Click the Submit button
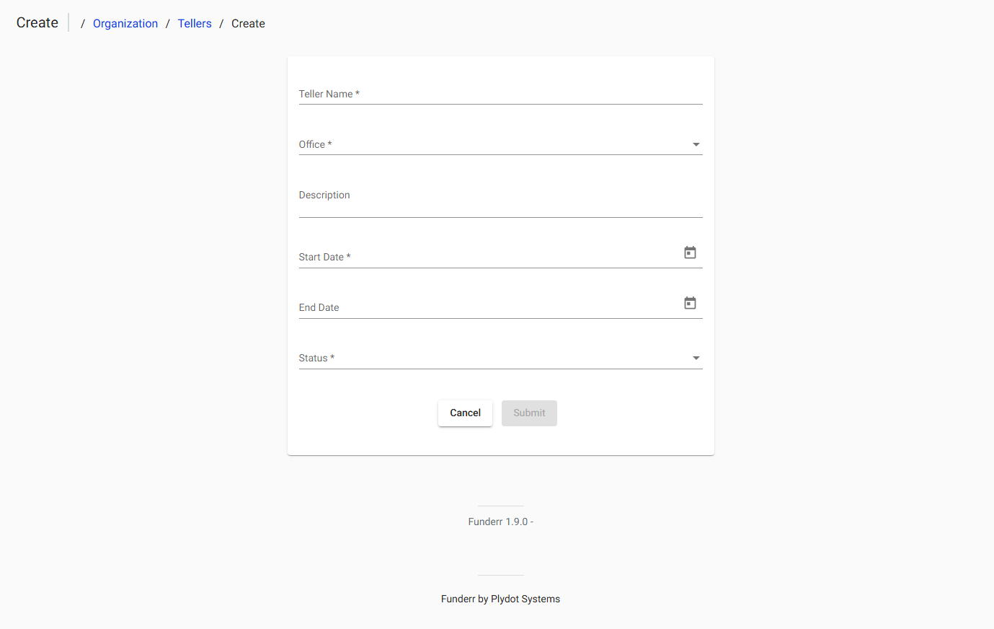Screen dimensions: 994x629 click(x=529, y=413)
